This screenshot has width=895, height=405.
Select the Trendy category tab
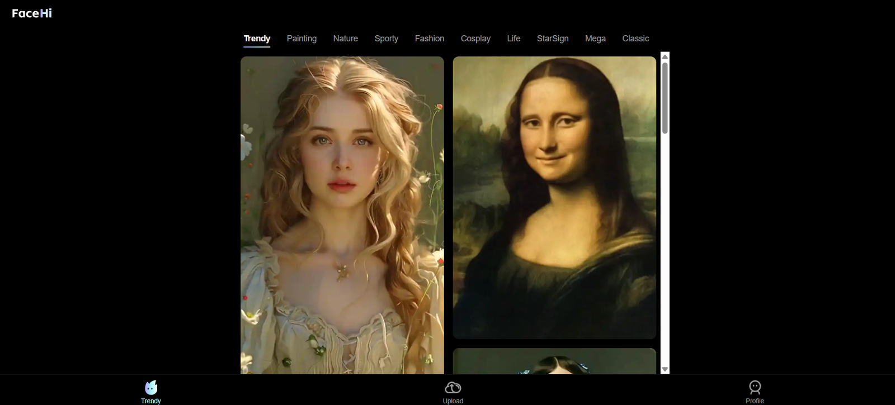coord(257,39)
